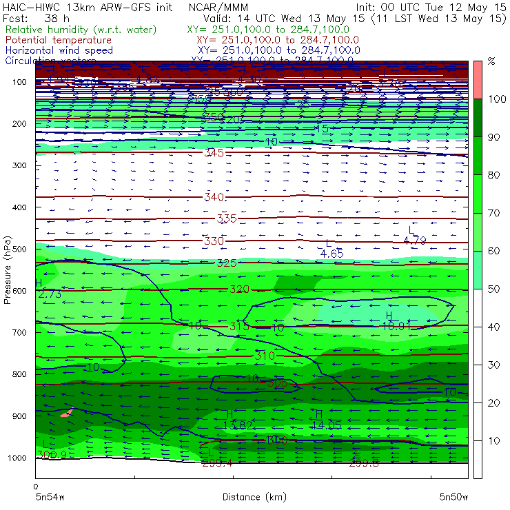The image size is (510, 510).
Task: Click the red 'L 300.9' surface temperature marker
Action: click(x=52, y=449)
